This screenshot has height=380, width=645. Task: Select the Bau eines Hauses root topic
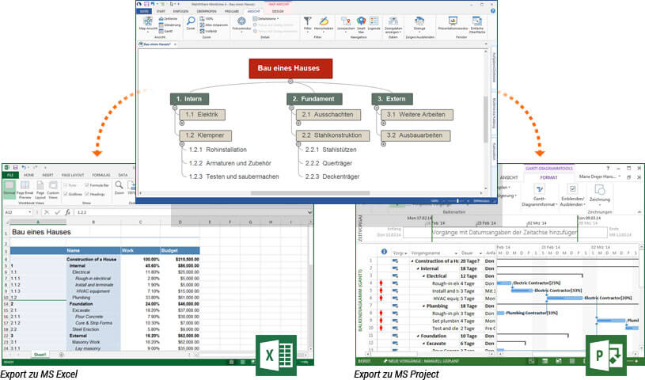pos(290,69)
